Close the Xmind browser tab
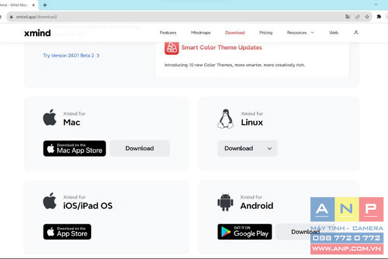Image resolution: width=388 pixels, height=259 pixels. [x=34, y=5]
